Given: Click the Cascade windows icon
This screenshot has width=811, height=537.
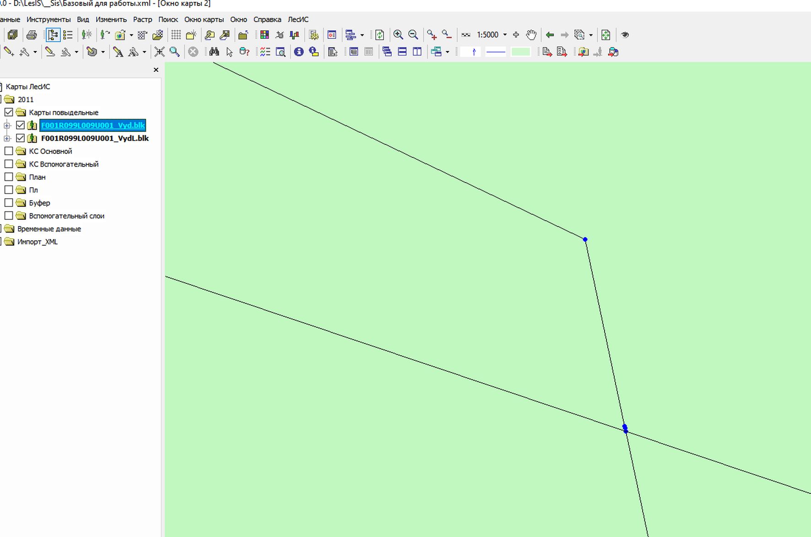Looking at the screenshot, I should 387,52.
